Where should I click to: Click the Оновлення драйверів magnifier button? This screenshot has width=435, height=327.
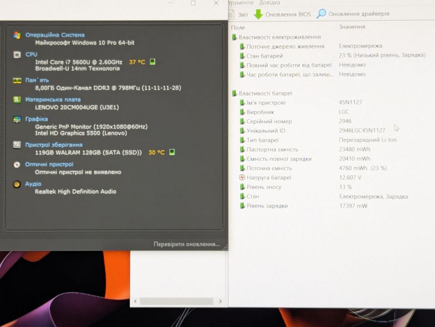coord(353,14)
